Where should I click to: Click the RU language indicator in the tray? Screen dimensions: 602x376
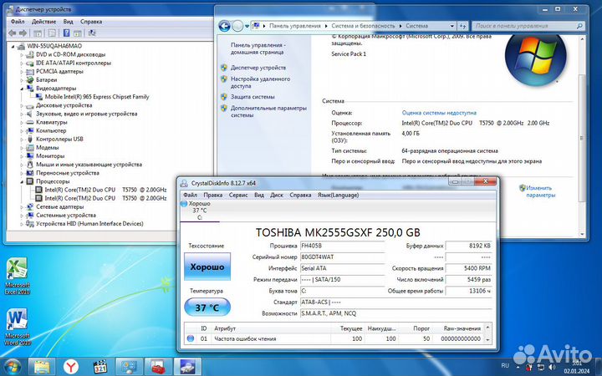pos(505,366)
